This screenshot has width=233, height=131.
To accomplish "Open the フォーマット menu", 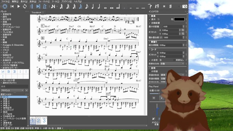I will click(x=44, y=1).
